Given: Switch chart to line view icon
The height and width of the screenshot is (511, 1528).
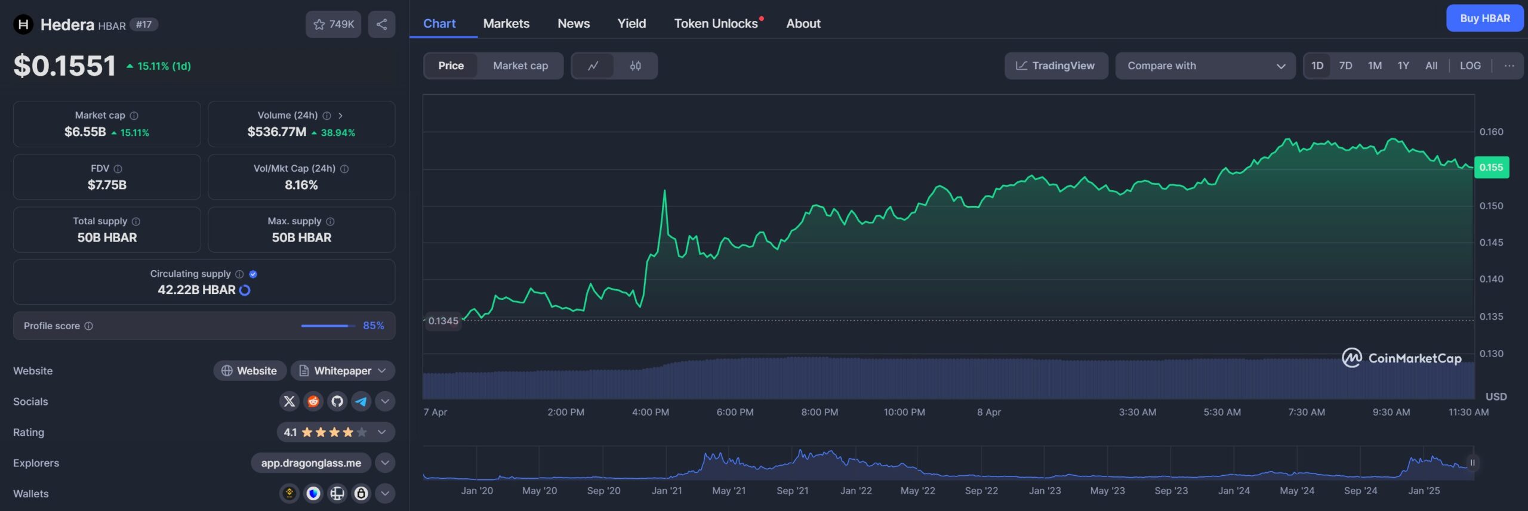Looking at the screenshot, I should pos(593,66).
